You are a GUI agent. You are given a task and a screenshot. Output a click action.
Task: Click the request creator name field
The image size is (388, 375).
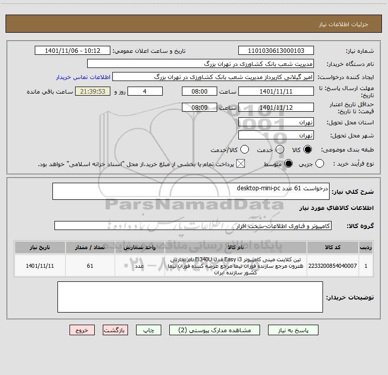pos(213,77)
